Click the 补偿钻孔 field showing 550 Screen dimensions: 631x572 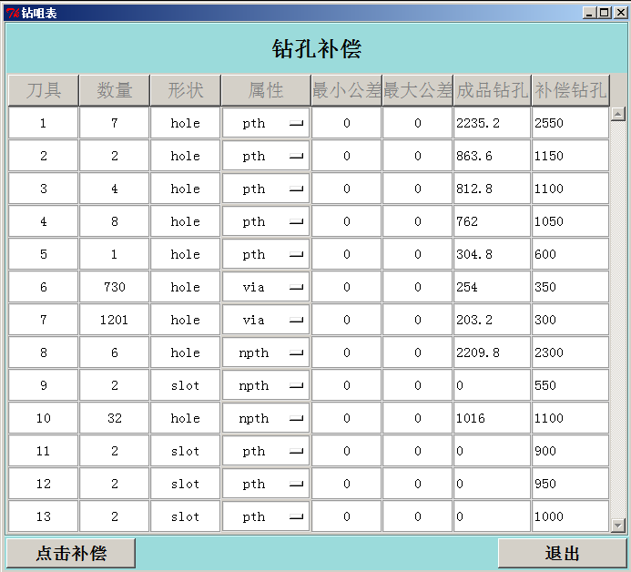(570, 385)
